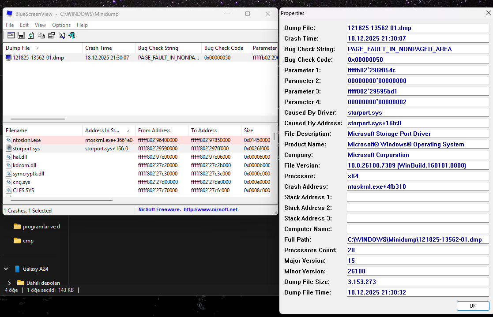Collapse the Galaxy A24 tree node
This screenshot has height=317, width=493.
tap(6, 269)
